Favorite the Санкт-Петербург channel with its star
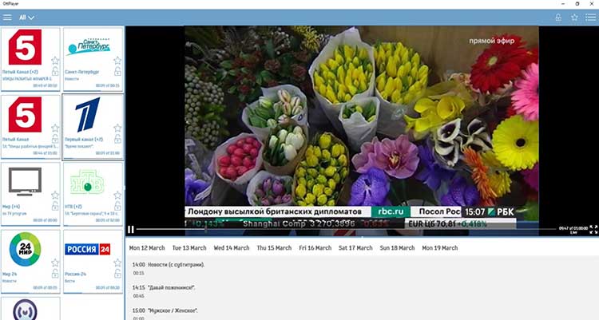 pyautogui.click(x=117, y=61)
